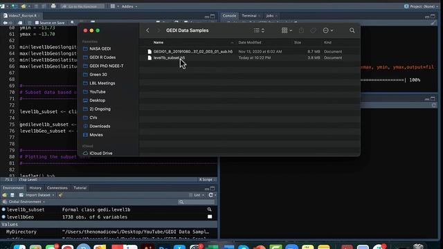This screenshot has width=443, height=249.
Task: Click the Finder Tags icon
Action: [x=313, y=30]
